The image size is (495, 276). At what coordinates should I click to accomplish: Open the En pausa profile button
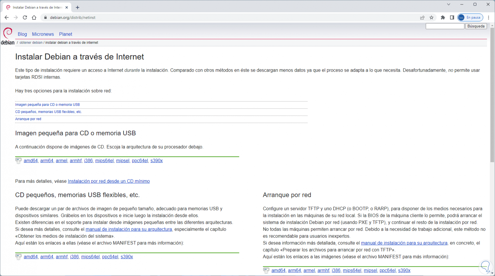[470, 17]
